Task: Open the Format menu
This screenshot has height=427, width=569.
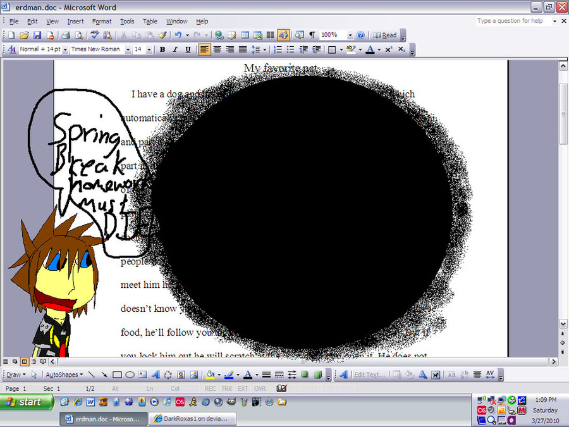Action: click(x=102, y=22)
